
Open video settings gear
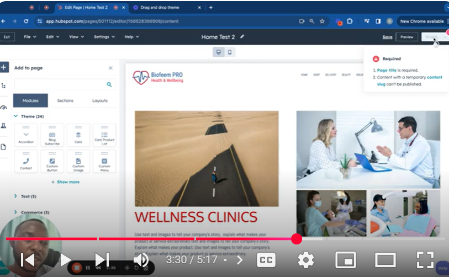pos(306,260)
